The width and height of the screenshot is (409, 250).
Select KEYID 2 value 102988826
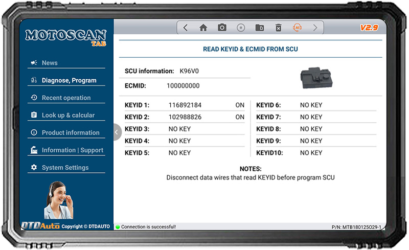point(185,117)
